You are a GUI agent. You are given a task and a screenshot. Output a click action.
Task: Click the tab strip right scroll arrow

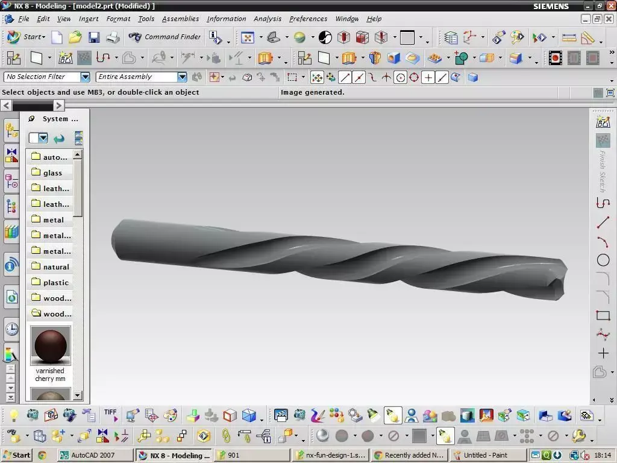pyautogui.click(x=58, y=105)
